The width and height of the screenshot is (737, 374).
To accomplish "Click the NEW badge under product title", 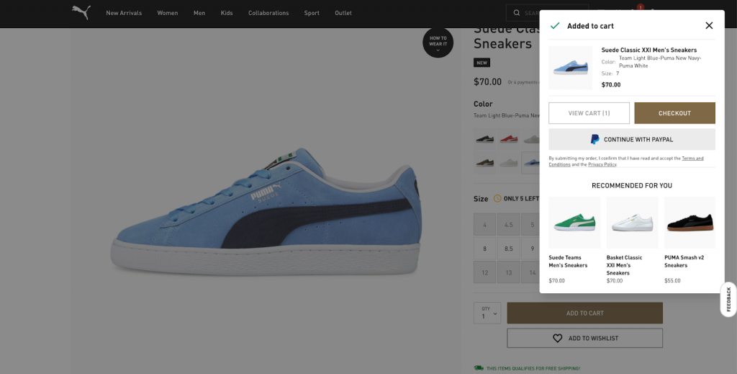I will coord(481,63).
